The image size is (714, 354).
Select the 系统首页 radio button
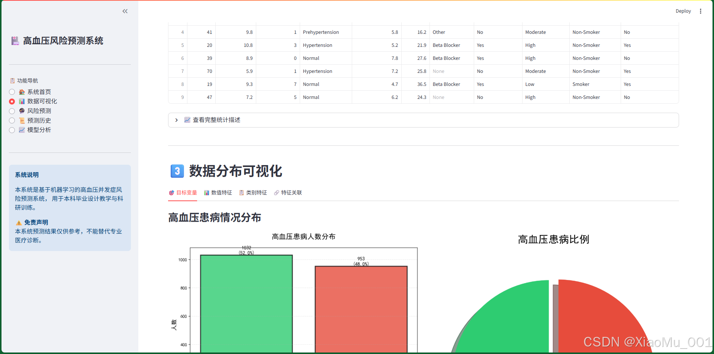pyautogui.click(x=12, y=92)
